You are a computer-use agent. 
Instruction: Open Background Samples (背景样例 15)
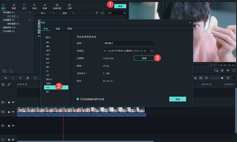point(9,27)
